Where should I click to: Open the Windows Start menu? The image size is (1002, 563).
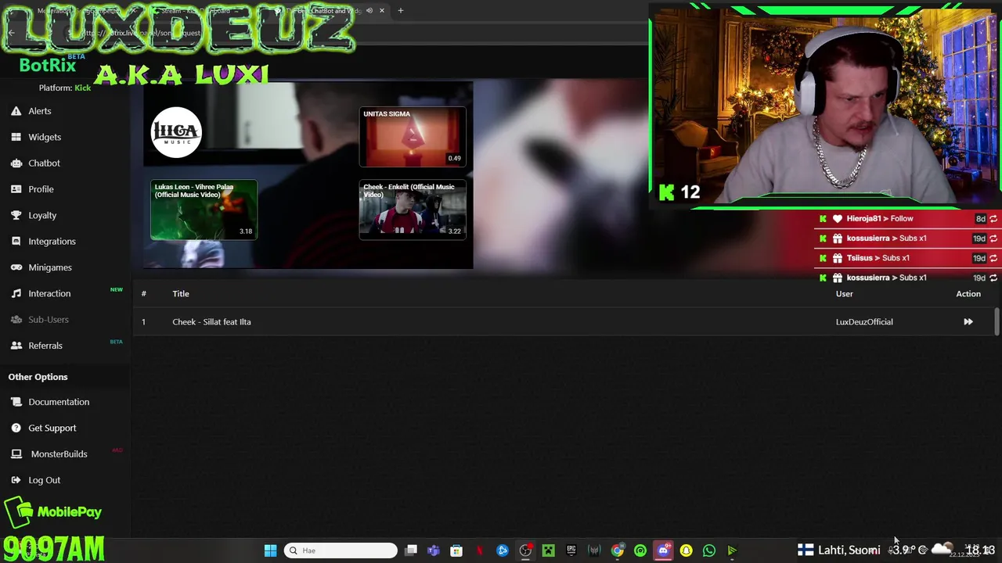(x=270, y=550)
